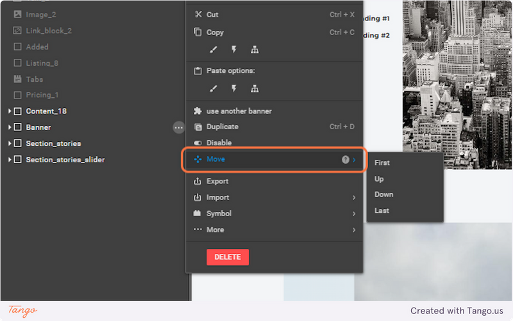Viewport: 513px width, 321px height.
Task: Select Duplicate from the context menu
Action: [x=274, y=127]
